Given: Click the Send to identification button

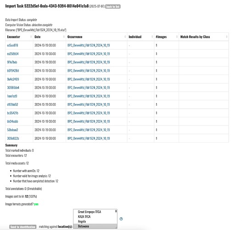Looking at the screenshot, I should [23, 227].
